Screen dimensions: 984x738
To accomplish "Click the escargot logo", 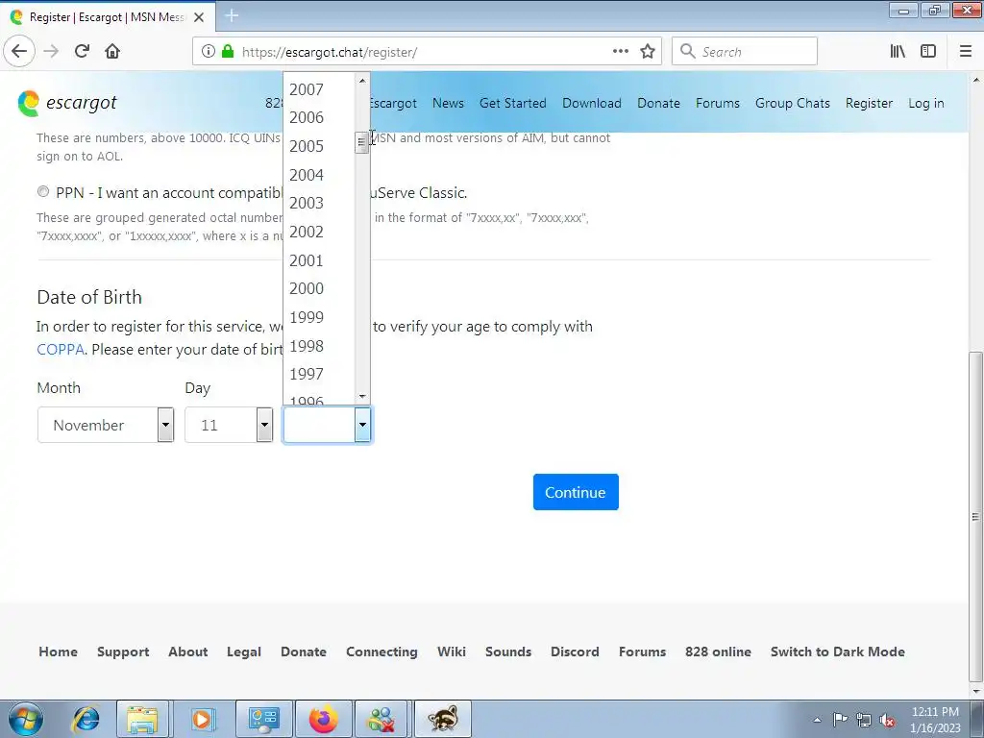I will click(67, 103).
